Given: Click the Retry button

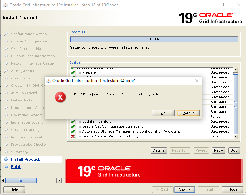Looking at the screenshot, I should pos(218,150).
